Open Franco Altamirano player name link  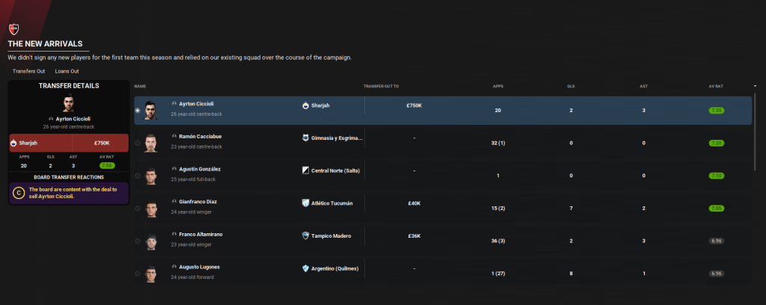point(200,235)
